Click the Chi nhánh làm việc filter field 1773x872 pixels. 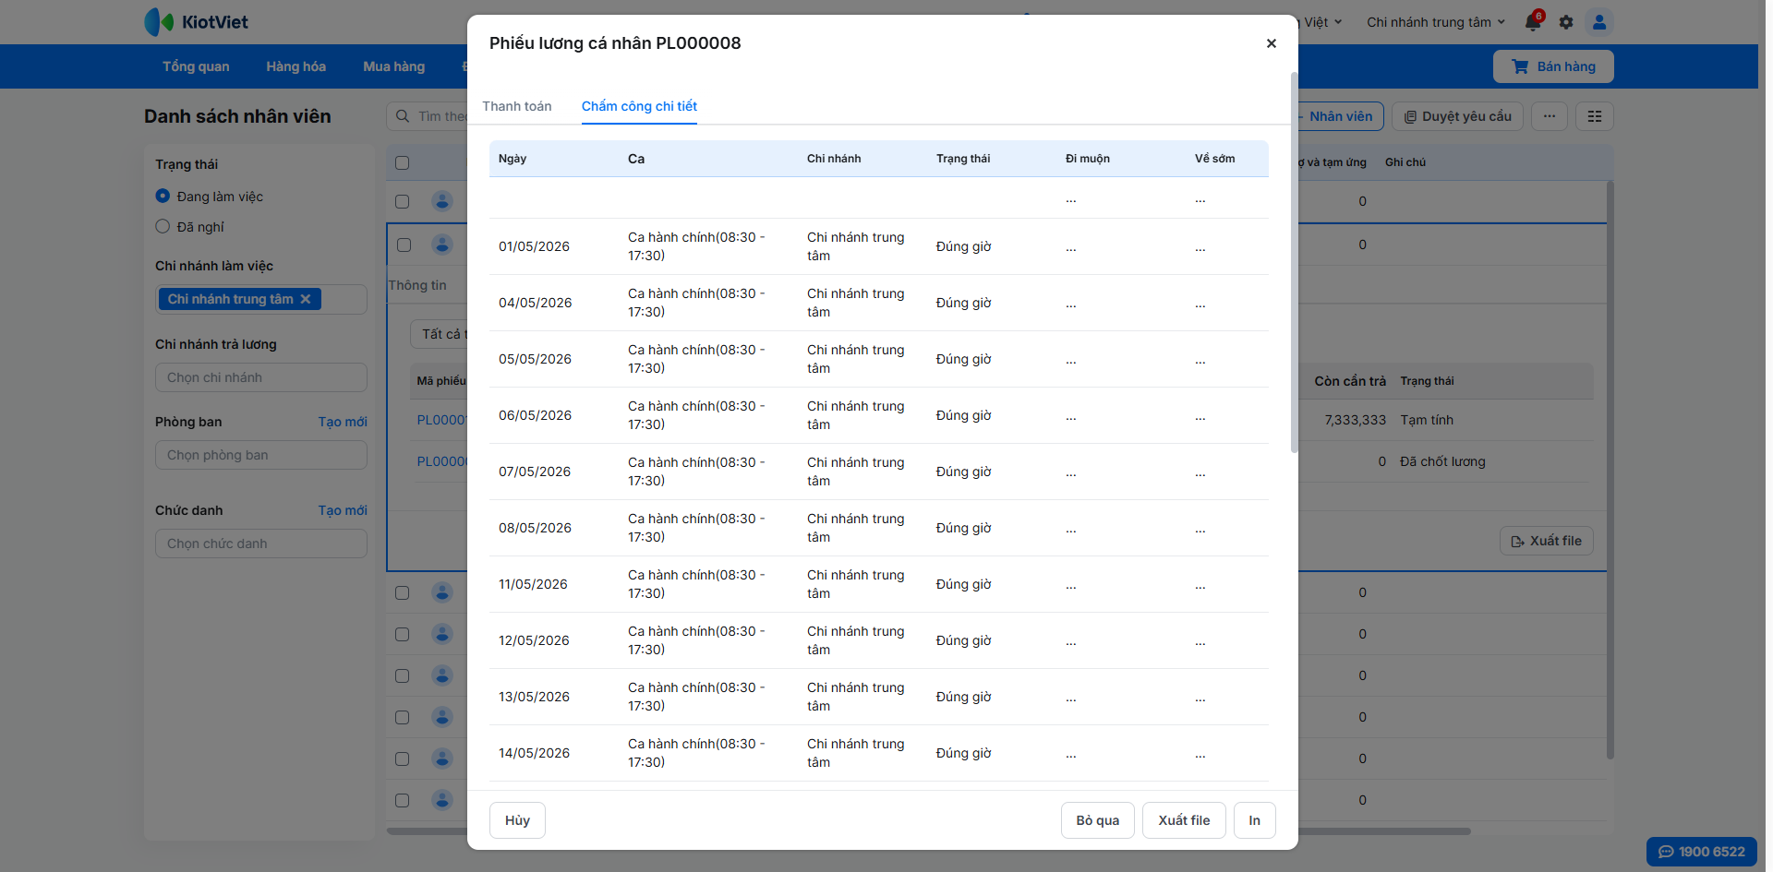pos(261,299)
